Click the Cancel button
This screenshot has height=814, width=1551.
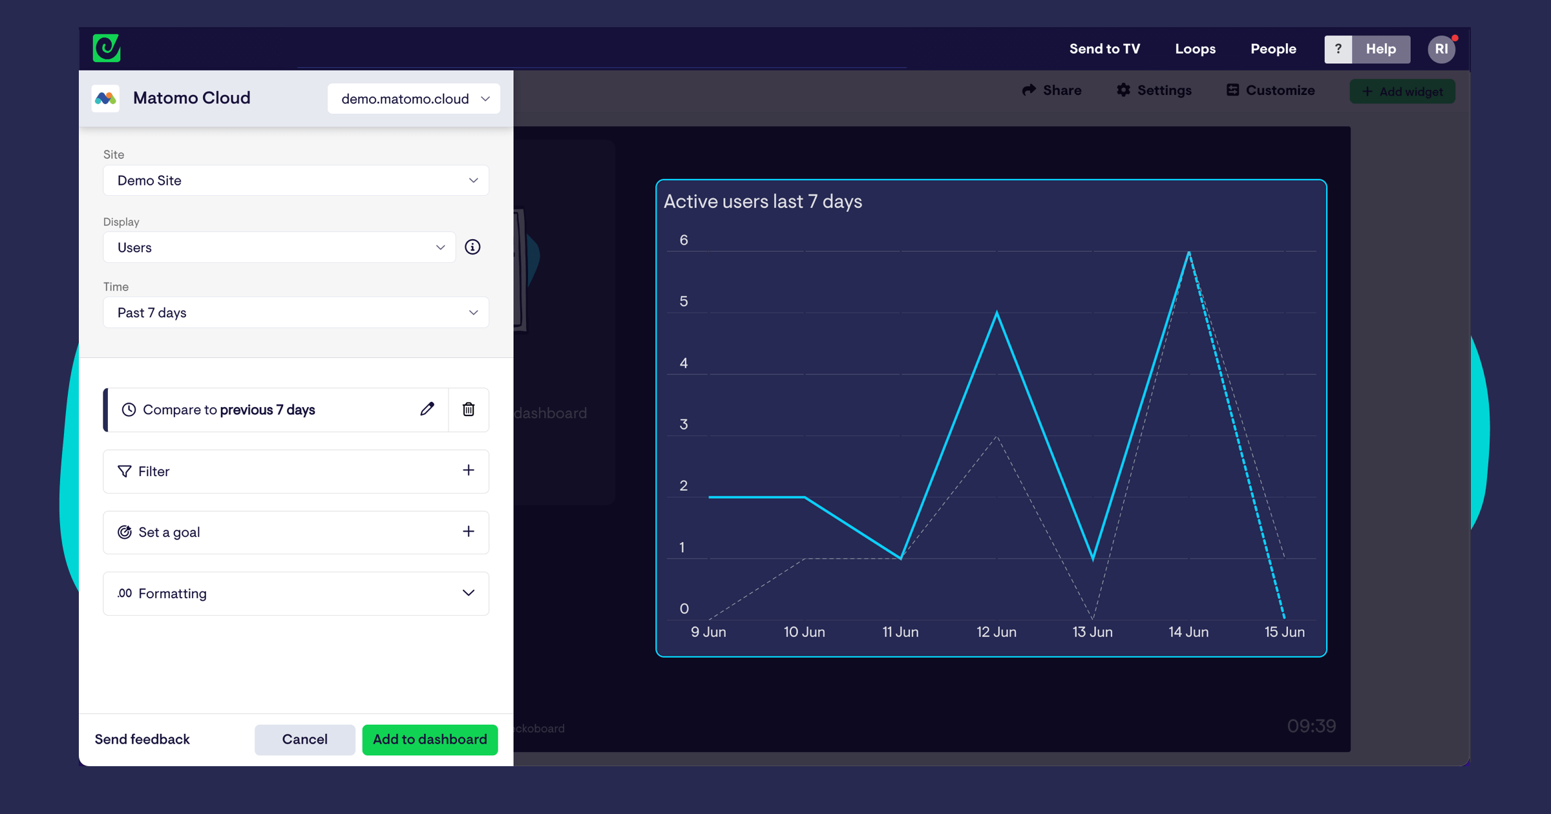pos(304,739)
